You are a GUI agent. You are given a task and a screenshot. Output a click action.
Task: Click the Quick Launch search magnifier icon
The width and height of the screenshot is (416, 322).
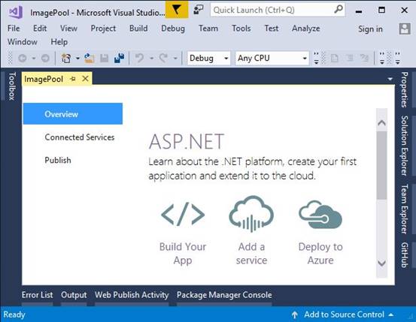338,10
